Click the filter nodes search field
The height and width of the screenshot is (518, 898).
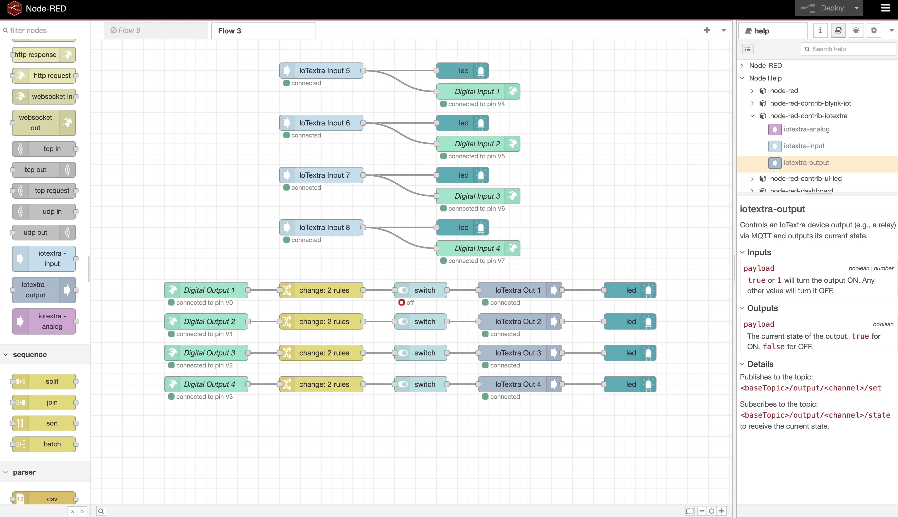tap(45, 30)
